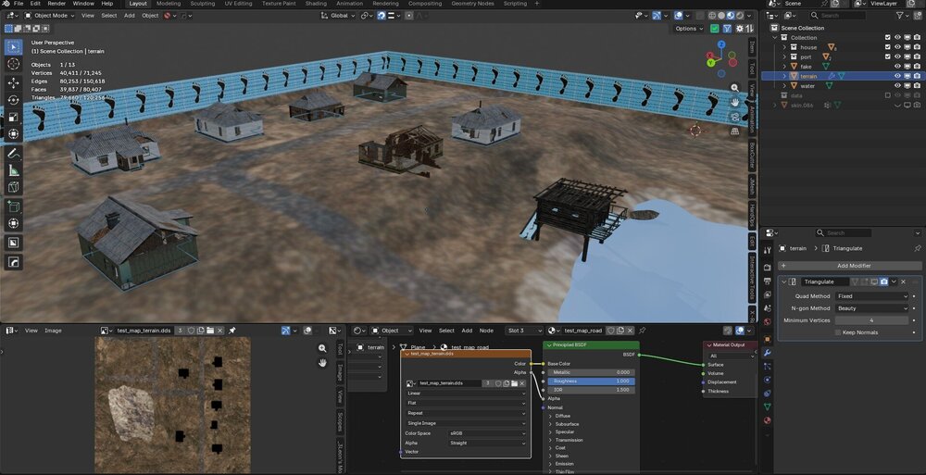The image size is (926, 475).
Task: Open the Quad Method Fixed dropdown
Action: [x=871, y=296]
